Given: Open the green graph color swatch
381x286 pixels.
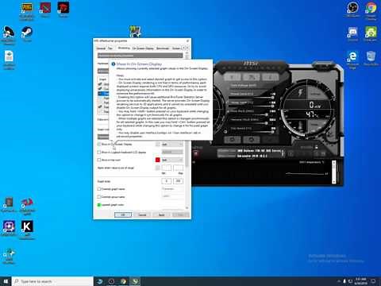Looking at the screenshot, I should coord(99,205).
